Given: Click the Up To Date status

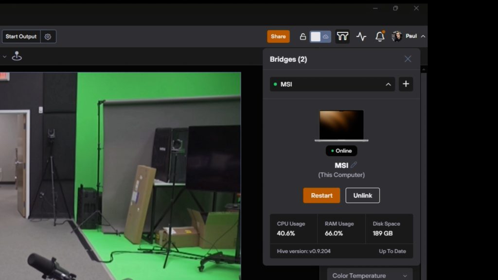Looking at the screenshot, I should click(392, 251).
